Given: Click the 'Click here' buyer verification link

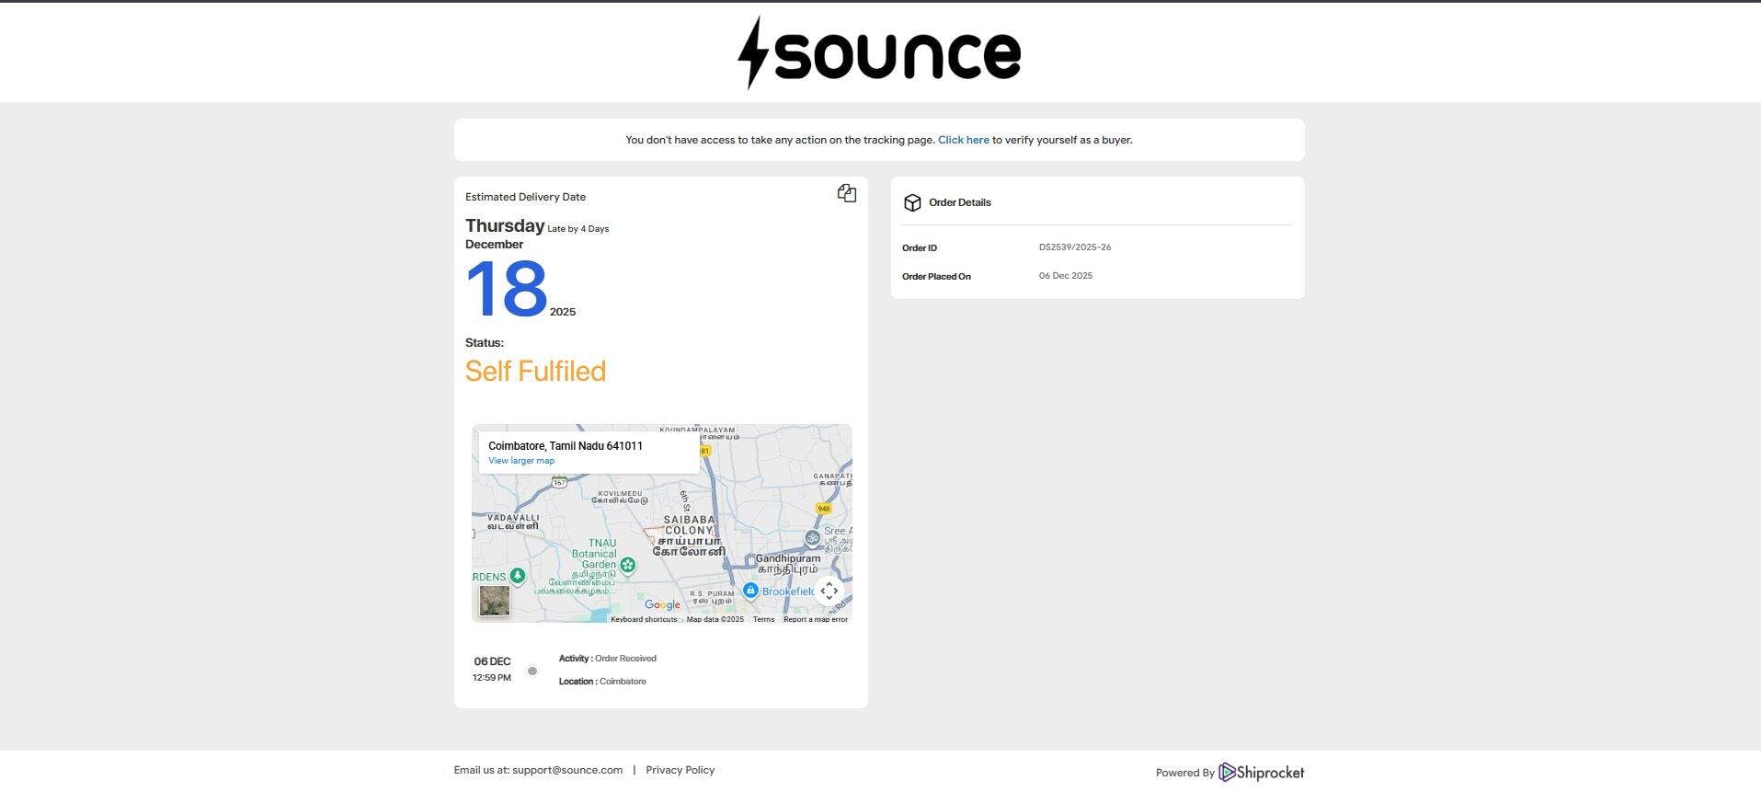Looking at the screenshot, I should coord(963,141).
